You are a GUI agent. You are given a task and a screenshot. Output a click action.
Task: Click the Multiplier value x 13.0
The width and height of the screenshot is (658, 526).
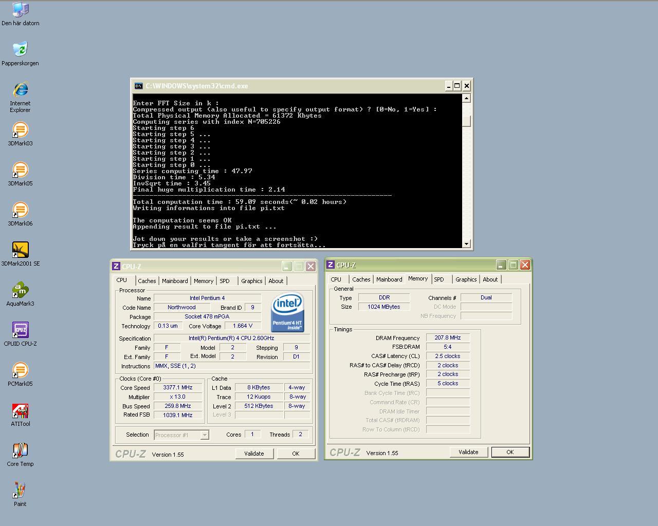click(x=178, y=397)
